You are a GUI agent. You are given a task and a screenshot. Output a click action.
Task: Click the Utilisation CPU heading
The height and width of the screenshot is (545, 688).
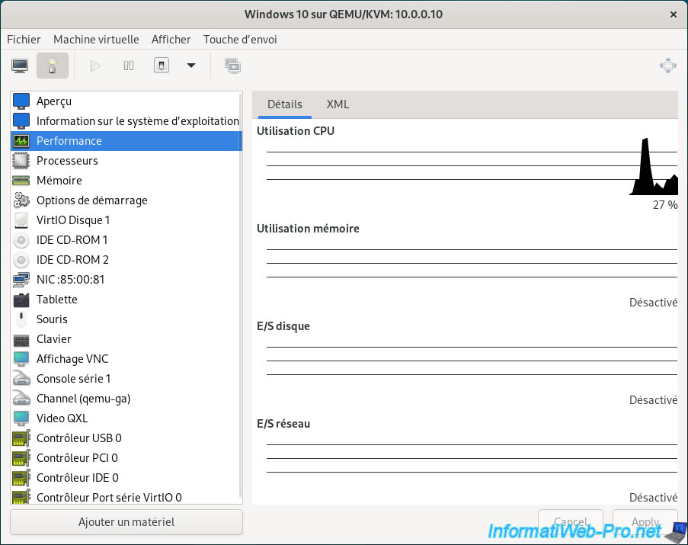click(x=296, y=131)
